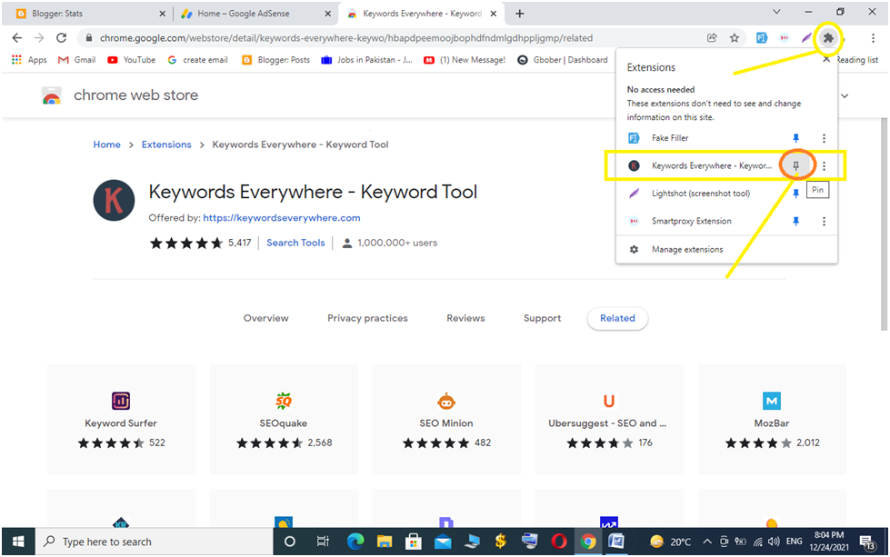890x557 pixels.
Task: Open the Ubersuggest extension card
Action: pos(609,420)
